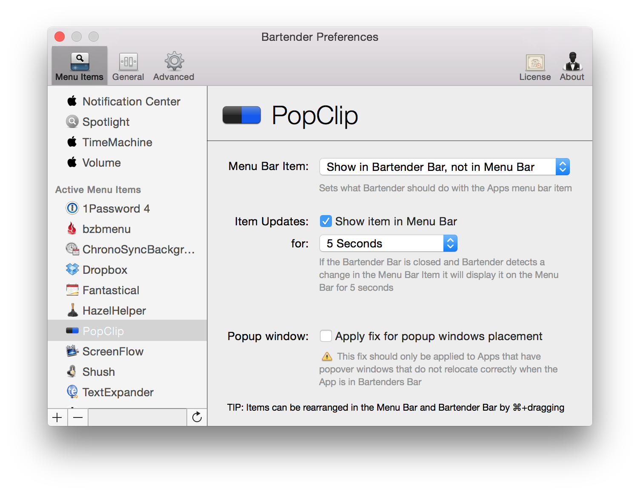Screen dimensions: 640x494
Task: Open the Advanced settings tab
Action: pos(174,66)
